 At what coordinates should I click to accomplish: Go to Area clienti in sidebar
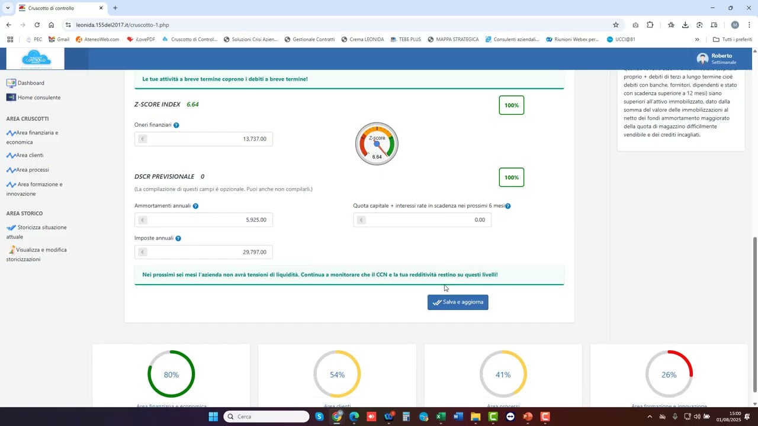point(30,156)
